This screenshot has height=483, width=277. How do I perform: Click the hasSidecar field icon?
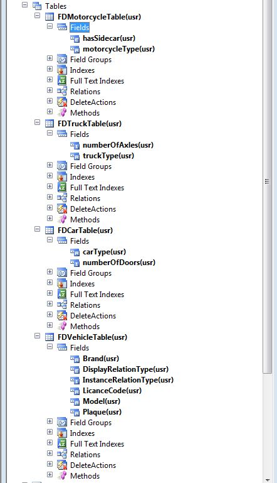tap(75, 38)
